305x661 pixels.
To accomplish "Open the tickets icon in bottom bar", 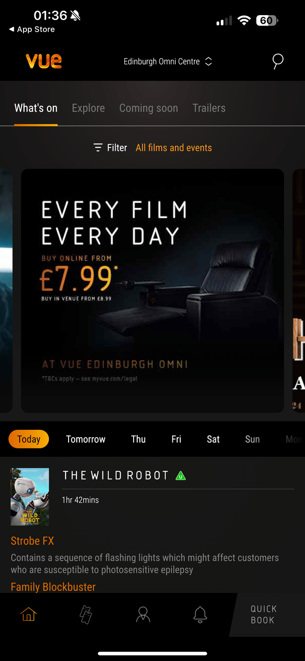I will pyautogui.click(x=86, y=614).
